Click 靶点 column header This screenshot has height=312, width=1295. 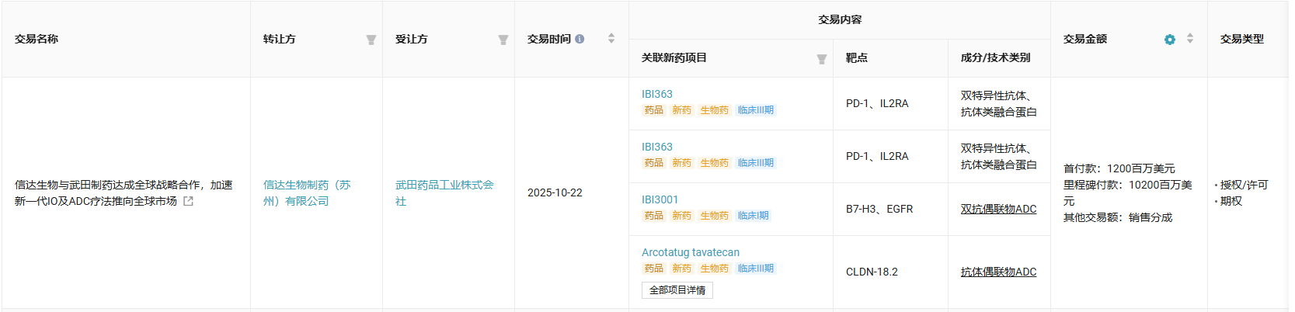[x=857, y=57]
